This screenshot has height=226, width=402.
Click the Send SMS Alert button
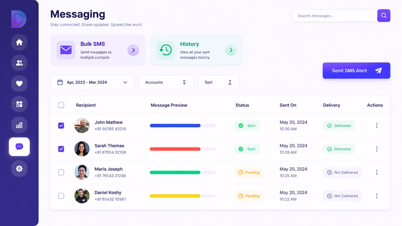point(356,71)
